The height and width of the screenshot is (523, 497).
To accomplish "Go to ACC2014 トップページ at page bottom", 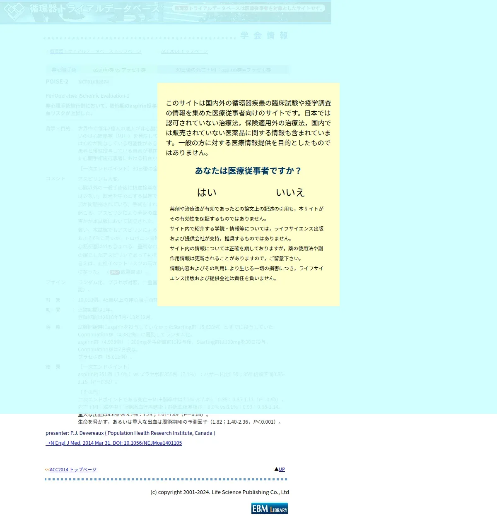I will pyautogui.click(x=73, y=470).
